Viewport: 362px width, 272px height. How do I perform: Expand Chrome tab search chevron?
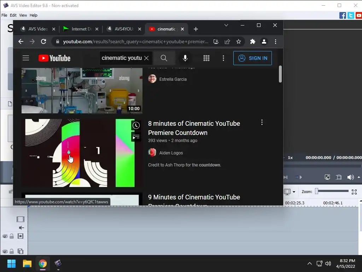226,25
